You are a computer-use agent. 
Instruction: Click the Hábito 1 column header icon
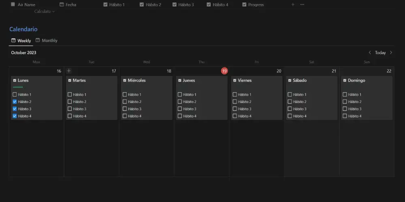point(106,4)
